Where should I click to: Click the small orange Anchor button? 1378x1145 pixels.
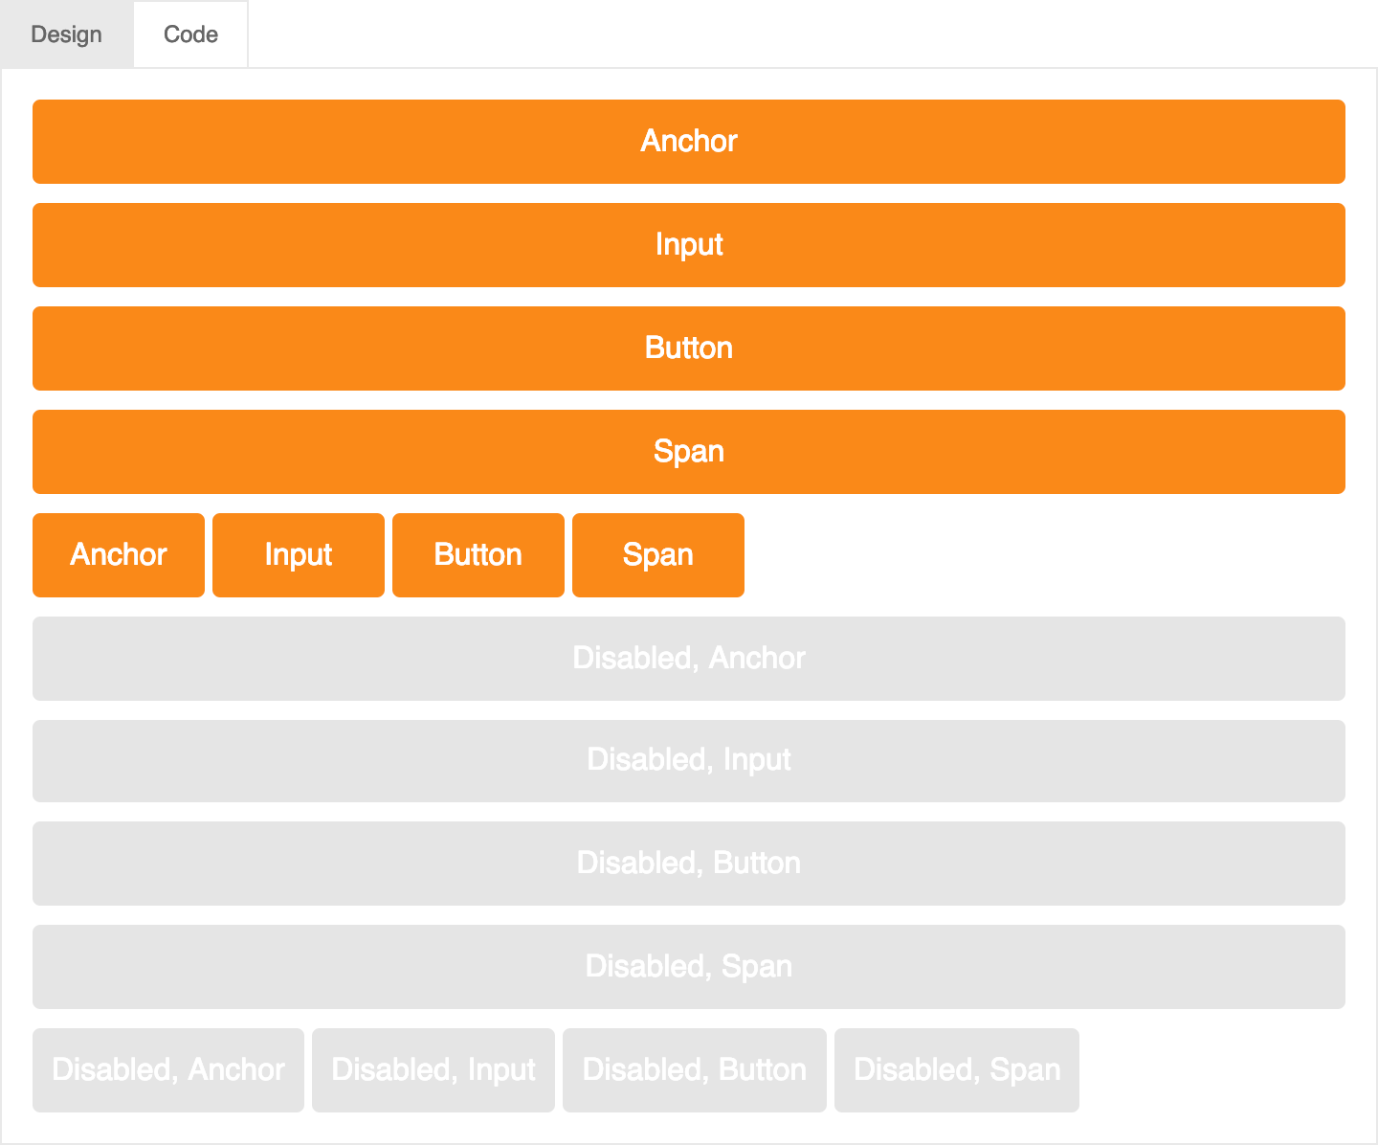tap(119, 555)
